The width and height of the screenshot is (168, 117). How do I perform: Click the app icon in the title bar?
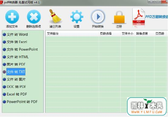point(2,2)
